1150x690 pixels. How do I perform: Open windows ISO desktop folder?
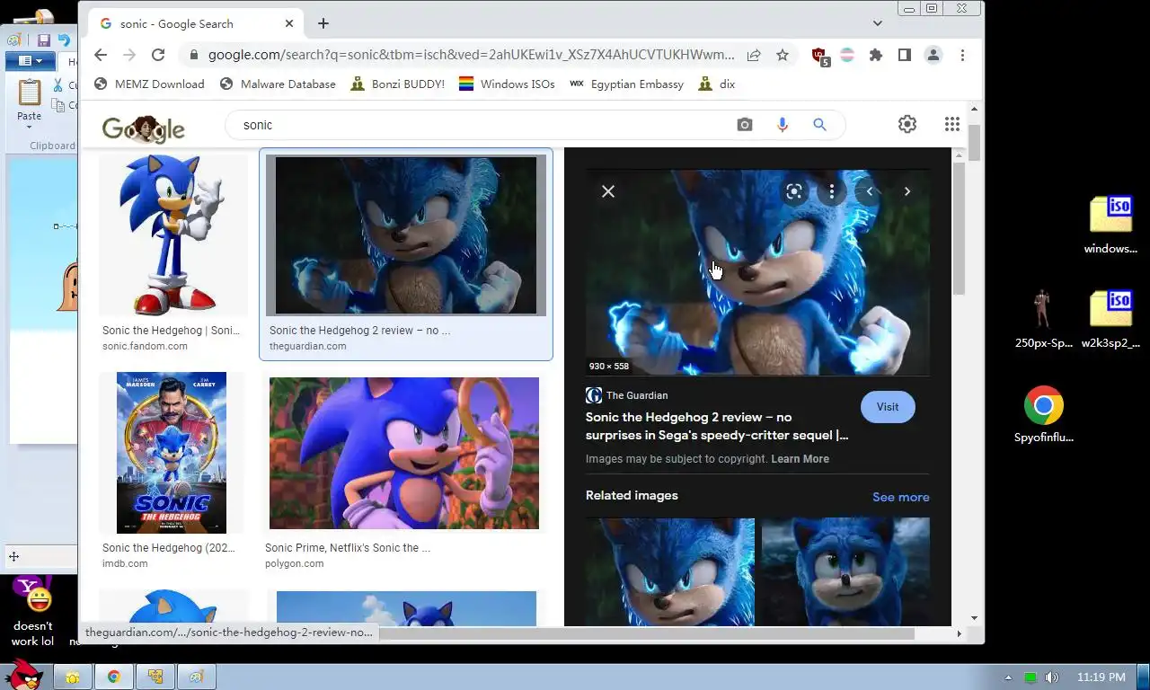point(1110,225)
